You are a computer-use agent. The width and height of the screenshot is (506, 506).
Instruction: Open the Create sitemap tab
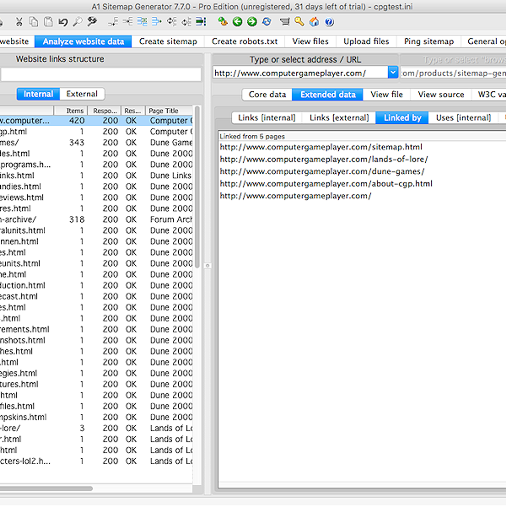point(168,41)
